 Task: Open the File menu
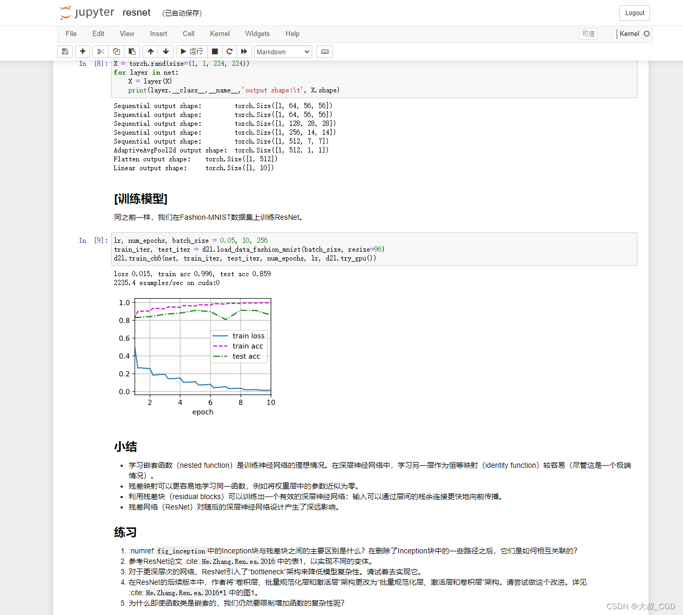coord(71,34)
